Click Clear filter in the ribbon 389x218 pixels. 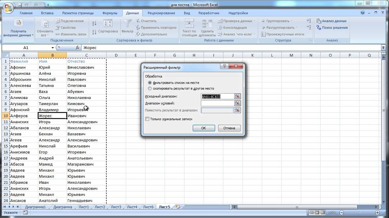tap(146, 21)
